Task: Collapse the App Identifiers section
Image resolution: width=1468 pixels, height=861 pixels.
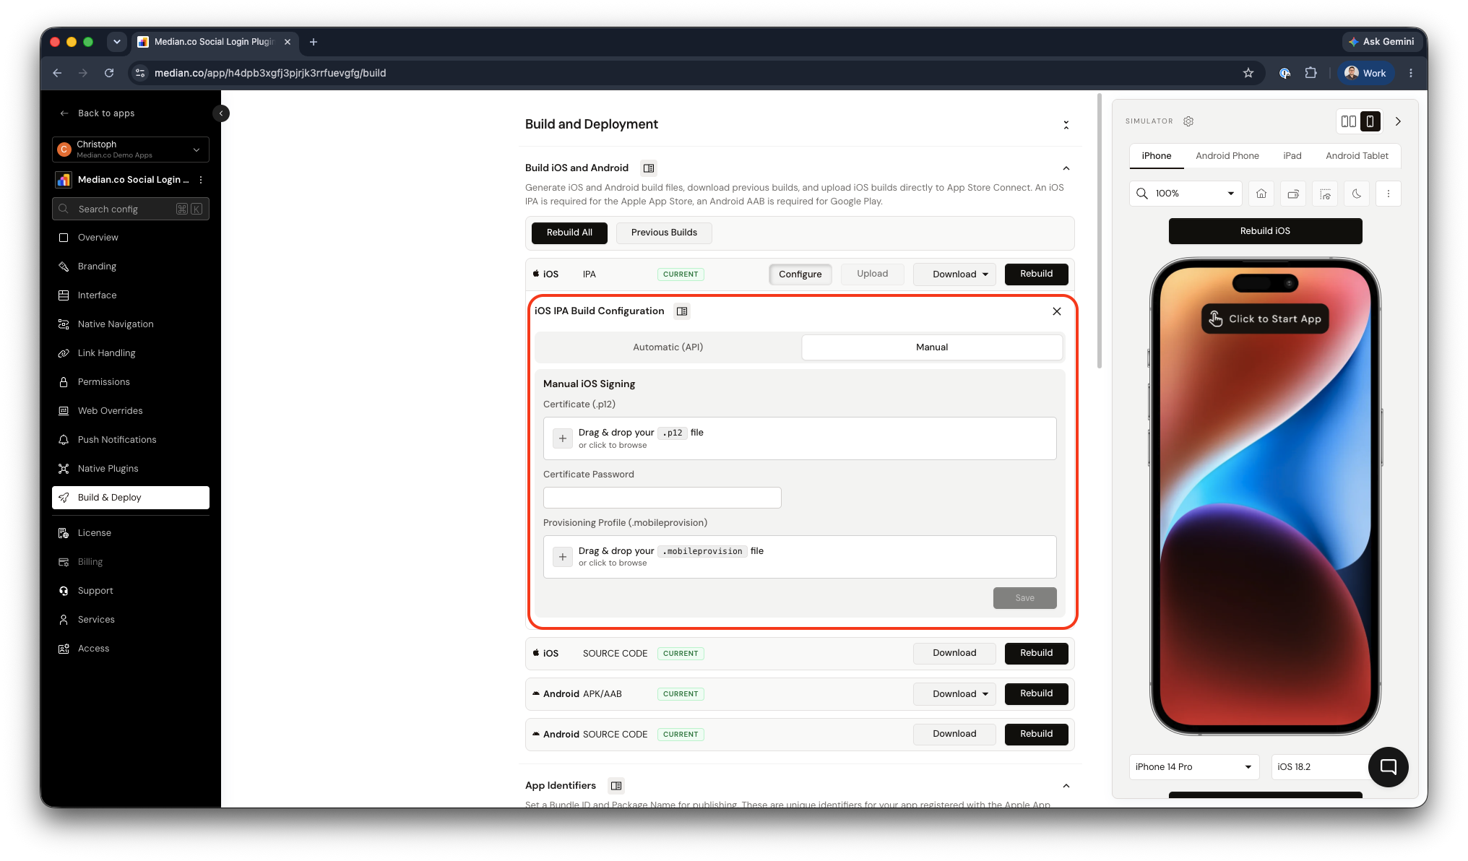Action: pyautogui.click(x=1066, y=786)
